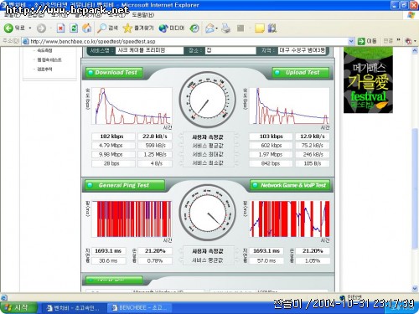Click the Stop toolbar icon
This screenshot has height=314, width=419.
pyautogui.click(x=60, y=28)
